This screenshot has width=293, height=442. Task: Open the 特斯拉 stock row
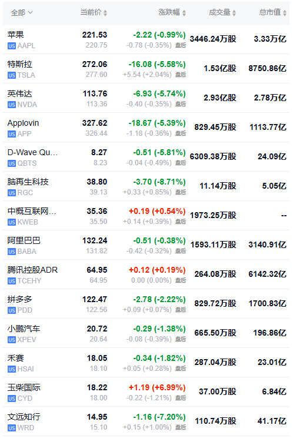click(x=146, y=69)
